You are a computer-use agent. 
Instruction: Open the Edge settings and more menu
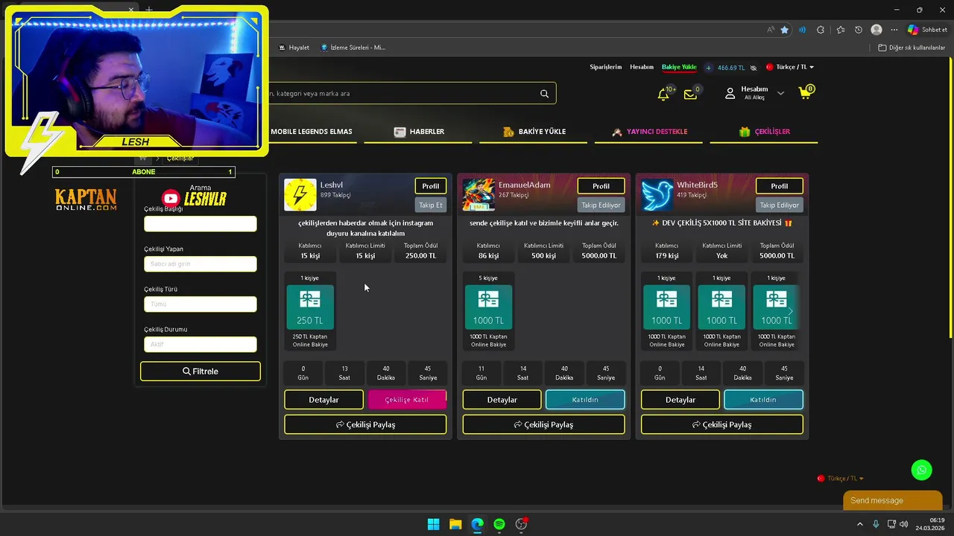[894, 30]
